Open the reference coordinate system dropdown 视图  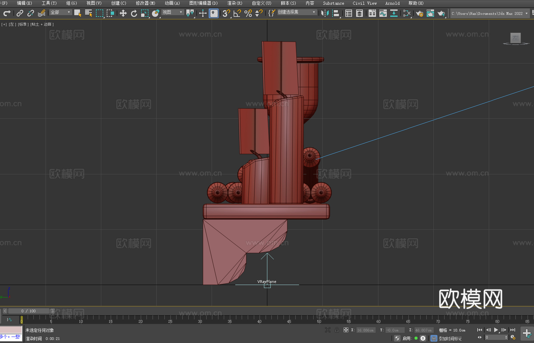(x=172, y=12)
